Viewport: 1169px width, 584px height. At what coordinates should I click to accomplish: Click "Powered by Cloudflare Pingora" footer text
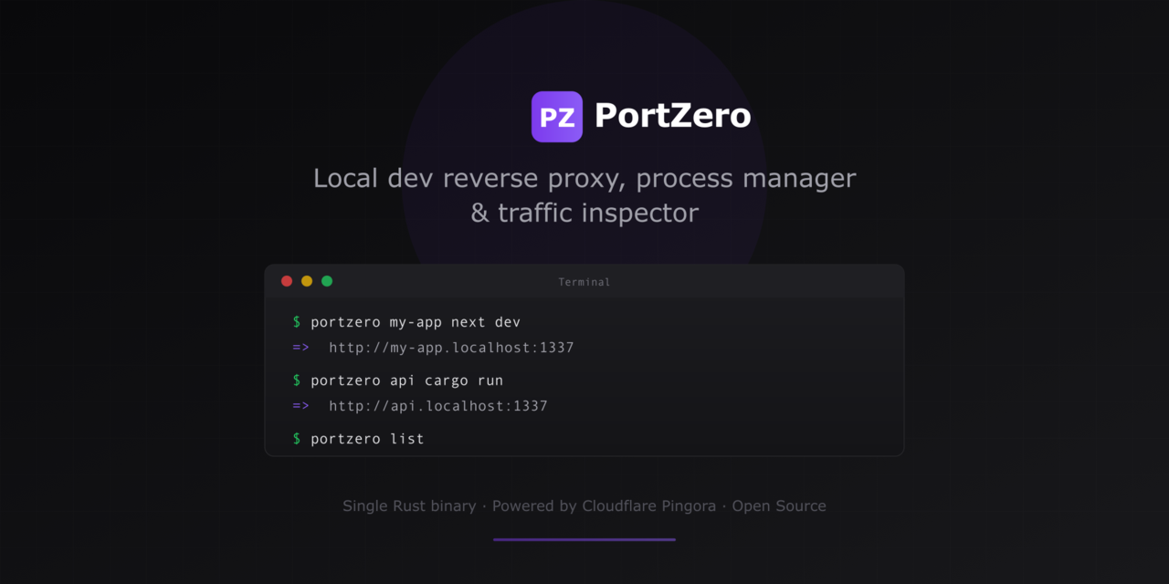pyautogui.click(x=604, y=506)
